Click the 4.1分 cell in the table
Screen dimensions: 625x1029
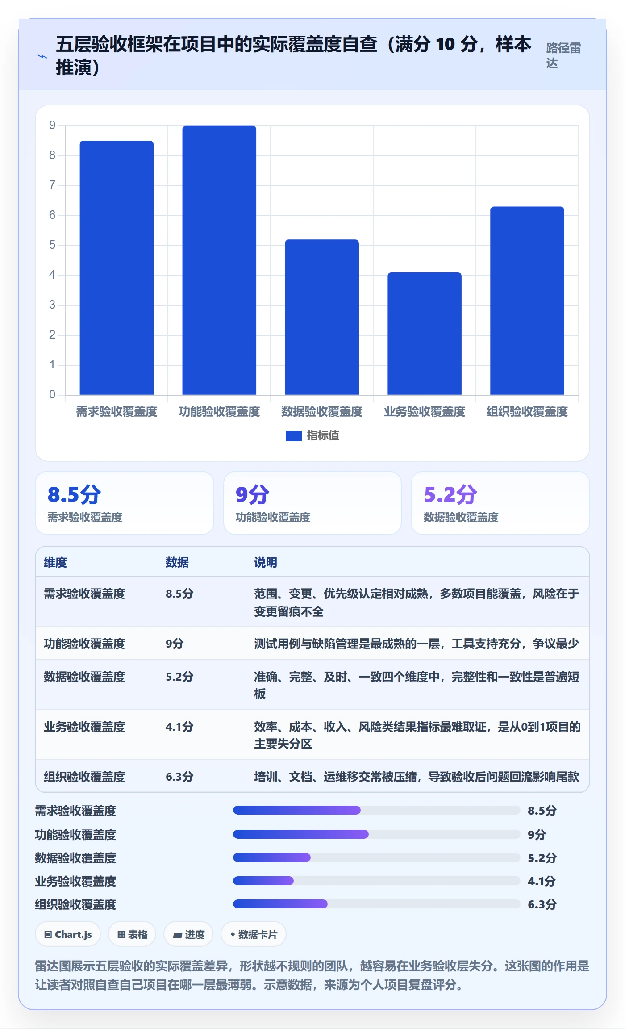[x=179, y=727]
